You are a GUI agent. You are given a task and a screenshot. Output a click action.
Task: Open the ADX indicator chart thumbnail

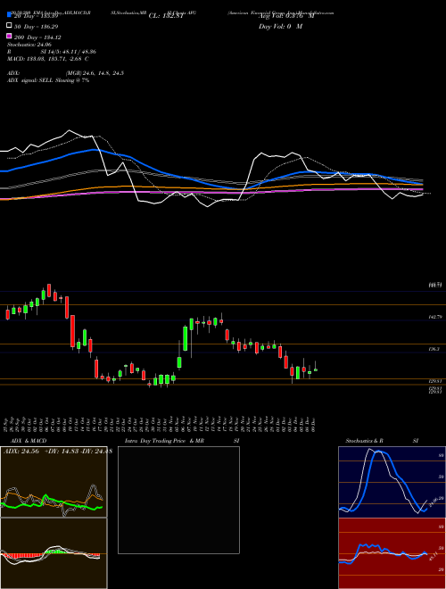click(54, 482)
